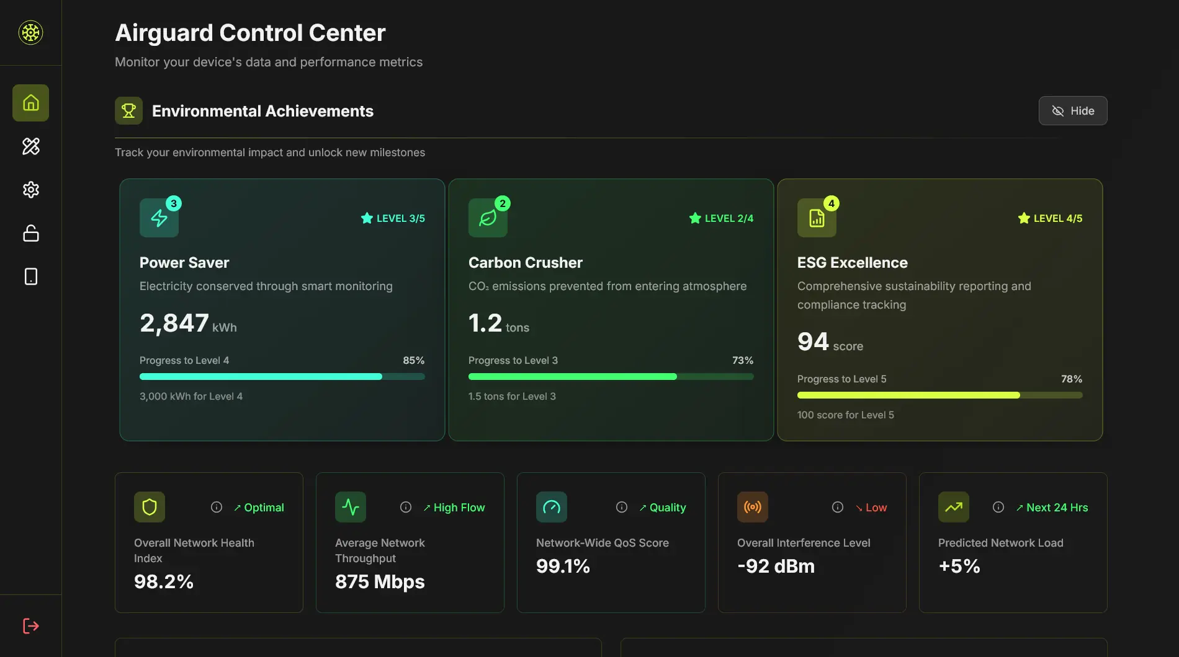
Task: Click the Power Saver lightning bolt badge
Action: [x=159, y=218]
